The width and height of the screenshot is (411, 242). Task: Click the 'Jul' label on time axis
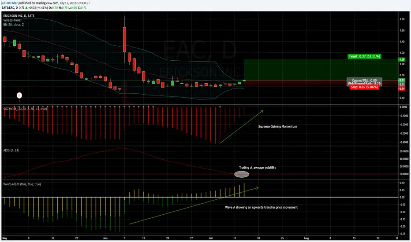pyautogui.click(x=210, y=238)
